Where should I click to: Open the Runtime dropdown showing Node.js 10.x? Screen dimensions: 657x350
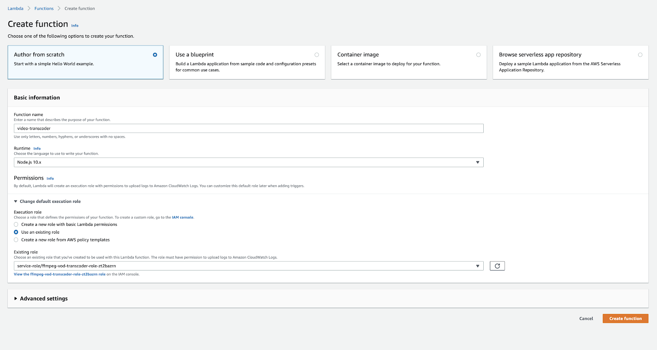pyautogui.click(x=248, y=162)
